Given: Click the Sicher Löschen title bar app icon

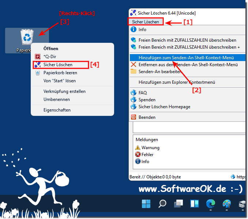Looking at the screenshot, I should tap(133, 13).
